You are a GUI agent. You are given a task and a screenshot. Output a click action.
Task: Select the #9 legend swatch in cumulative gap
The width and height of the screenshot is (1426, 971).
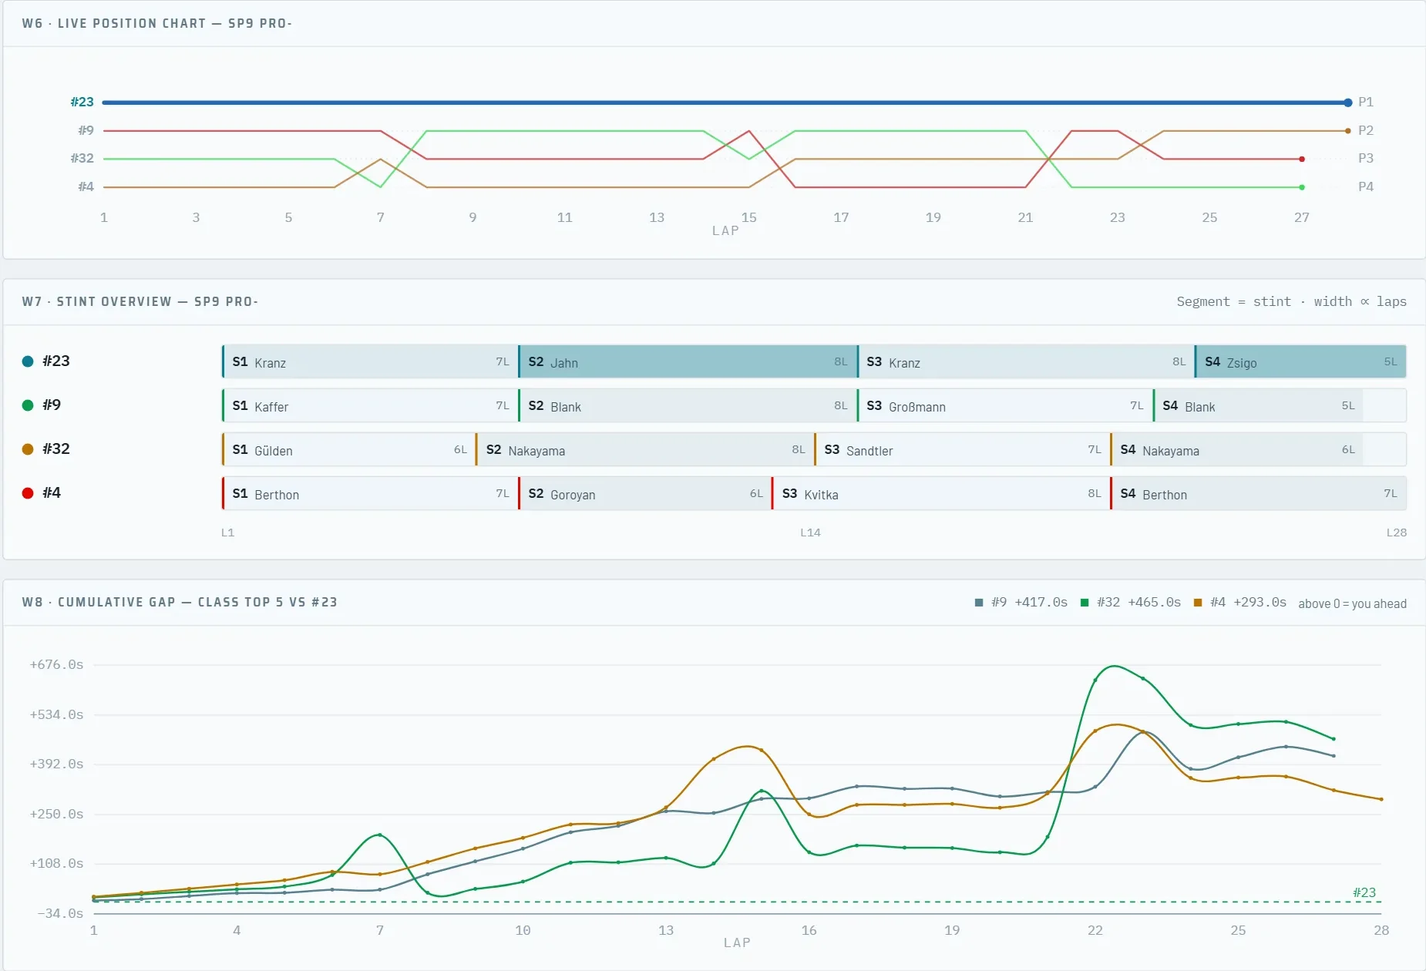click(x=979, y=603)
